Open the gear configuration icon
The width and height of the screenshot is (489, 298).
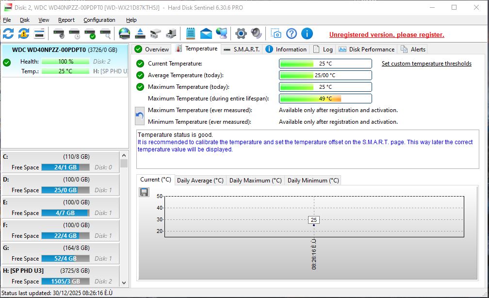click(x=241, y=33)
